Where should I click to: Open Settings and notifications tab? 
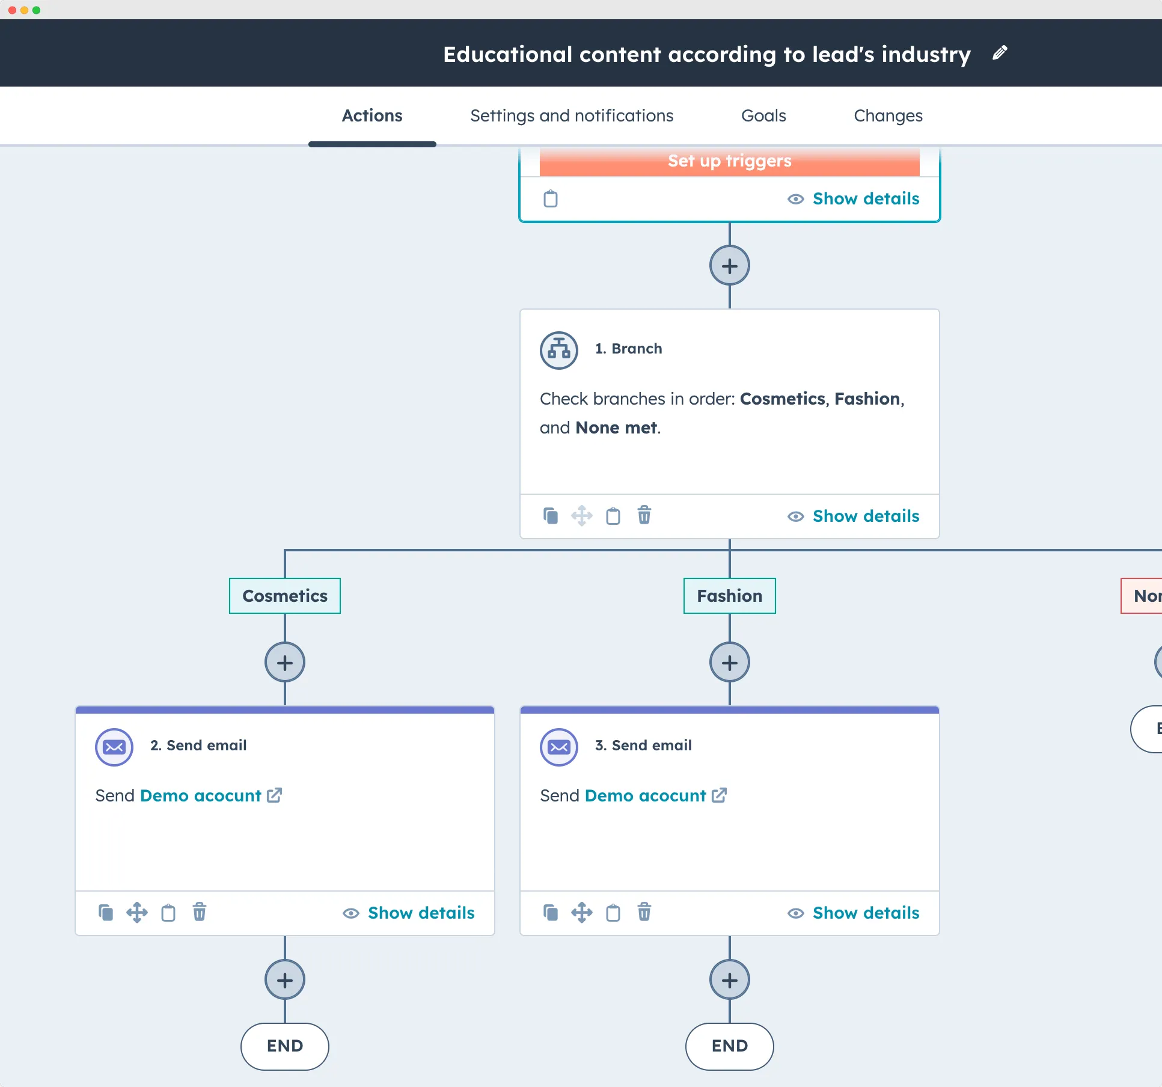click(572, 115)
